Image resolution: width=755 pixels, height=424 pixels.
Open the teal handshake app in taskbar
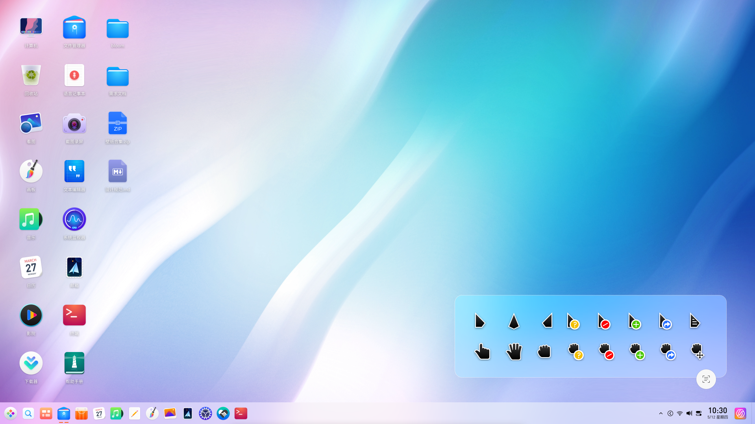click(x=223, y=413)
